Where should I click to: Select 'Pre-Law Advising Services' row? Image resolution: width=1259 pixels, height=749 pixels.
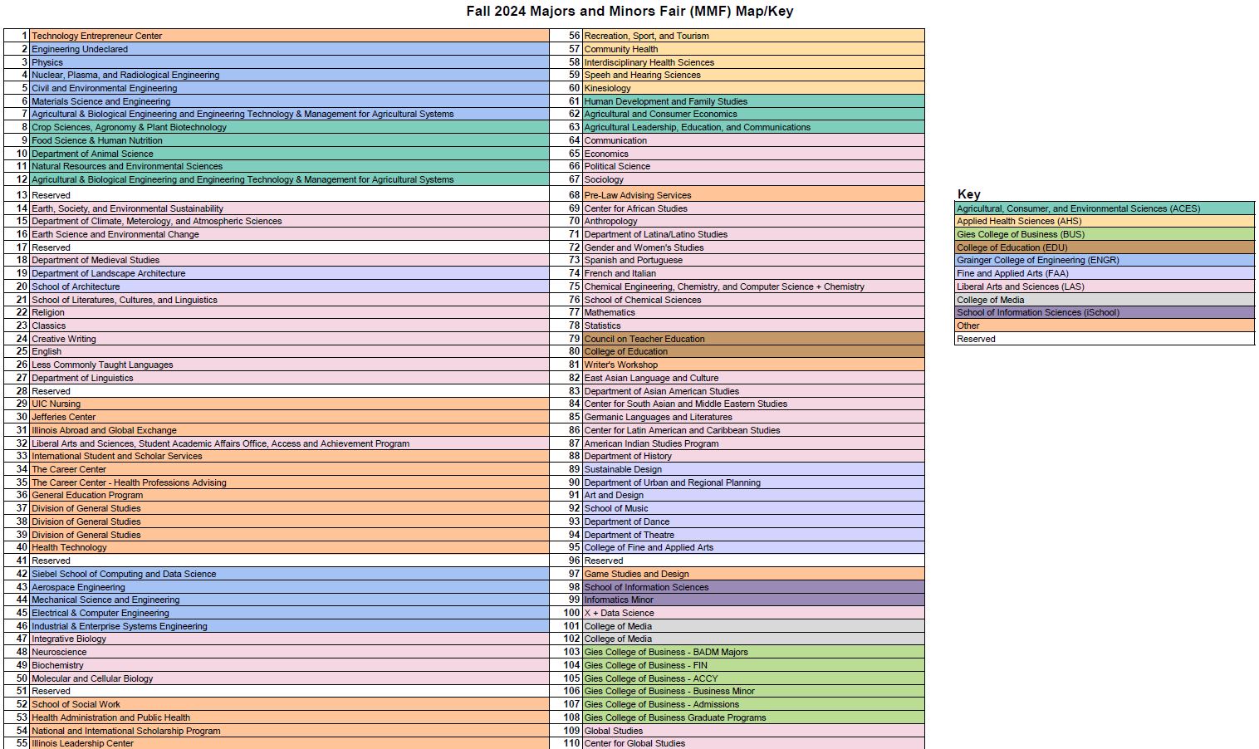point(753,195)
